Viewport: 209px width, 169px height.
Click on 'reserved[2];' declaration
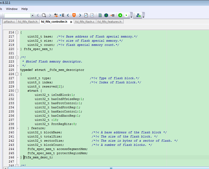click(53, 87)
